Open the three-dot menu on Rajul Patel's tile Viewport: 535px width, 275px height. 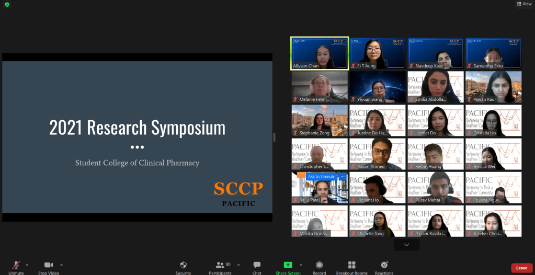(343, 177)
